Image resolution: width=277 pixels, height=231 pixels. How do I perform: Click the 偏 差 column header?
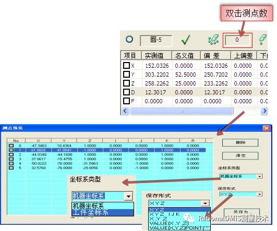[x=215, y=55]
